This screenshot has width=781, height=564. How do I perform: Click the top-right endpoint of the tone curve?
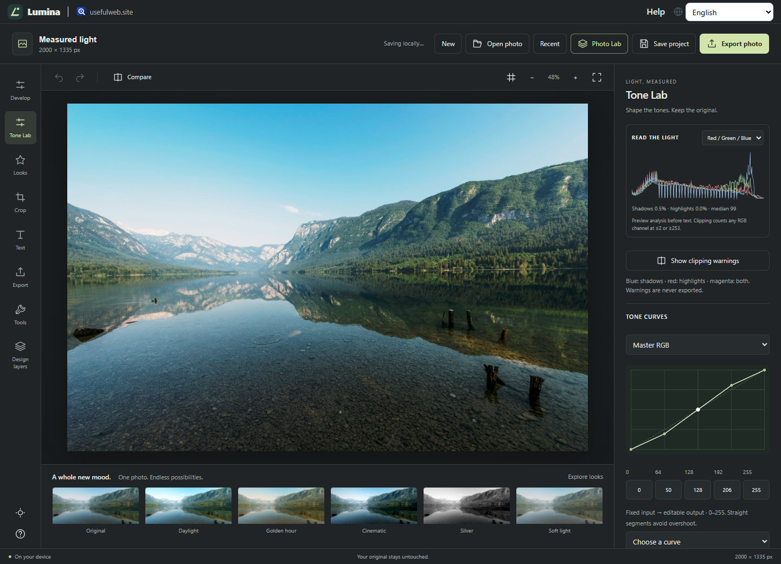pyautogui.click(x=765, y=370)
